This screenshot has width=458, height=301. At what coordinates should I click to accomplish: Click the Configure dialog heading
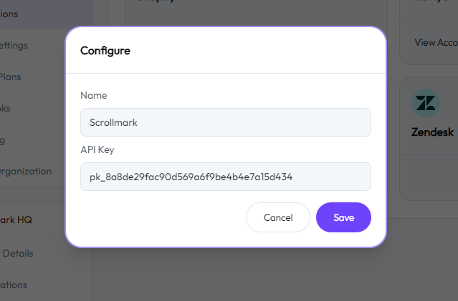click(x=105, y=51)
